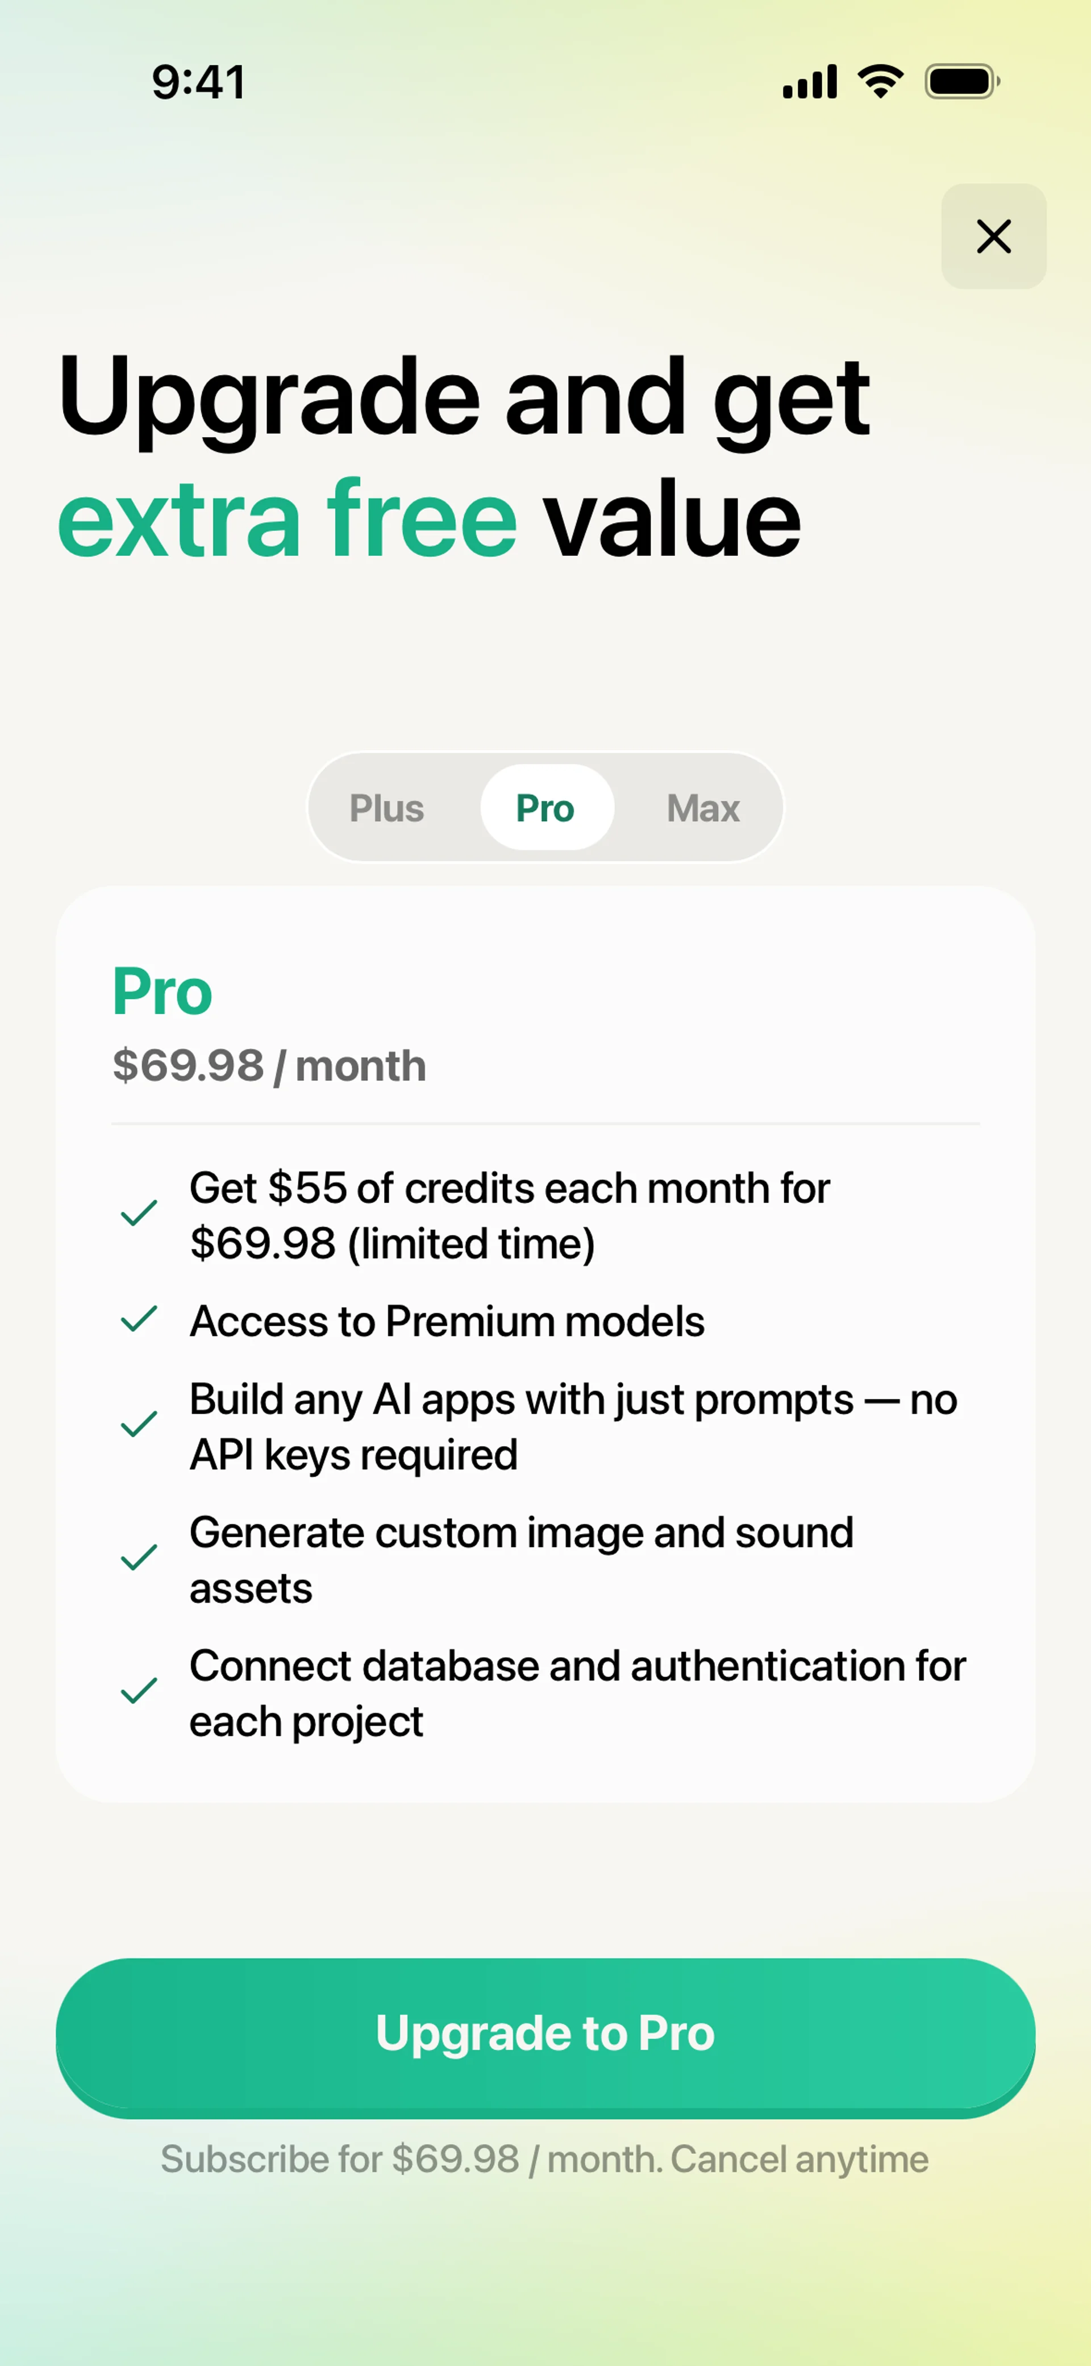Switch to the Plus plan tab
Image resolution: width=1091 pixels, height=2366 pixels.
(x=386, y=808)
